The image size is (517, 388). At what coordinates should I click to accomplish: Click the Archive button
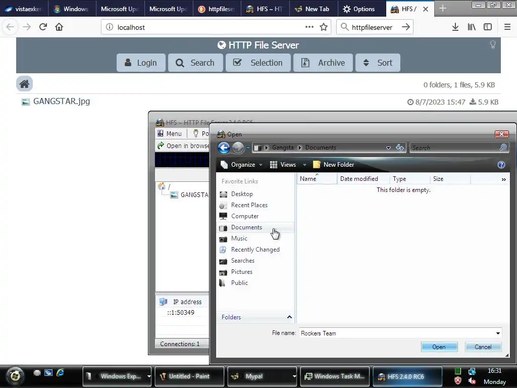coord(323,63)
